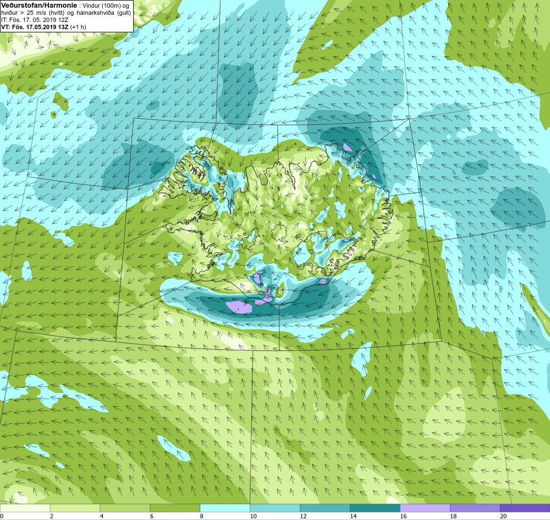Viewport: 550px width, 520px height.
Task: Click the 12–14 m/s teal legend swatch
Action: (x=325, y=508)
